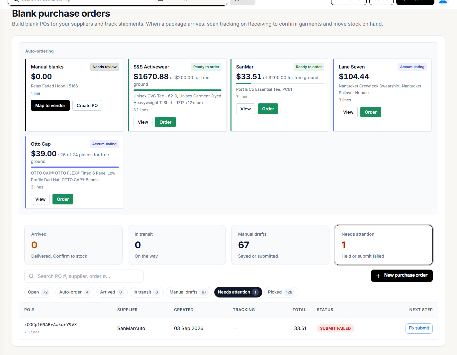Click Map to vendor for Manual blanks
The width and height of the screenshot is (457, 355).
coord(50,105)
